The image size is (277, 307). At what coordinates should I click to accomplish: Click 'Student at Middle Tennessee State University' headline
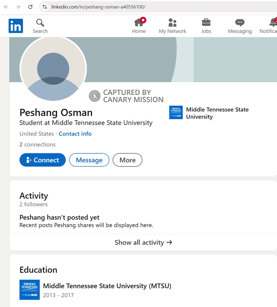click(86, 123)
